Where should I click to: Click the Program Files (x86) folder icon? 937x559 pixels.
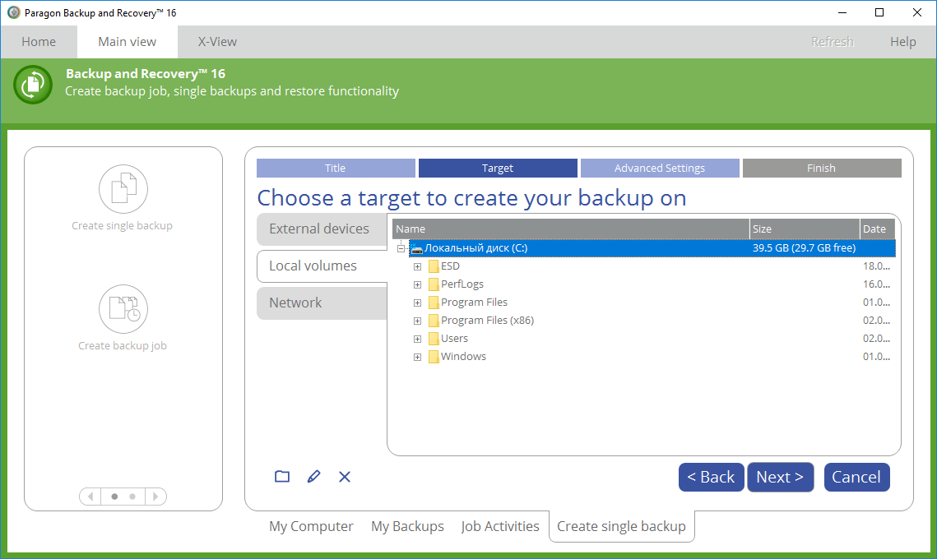(434, 320)
